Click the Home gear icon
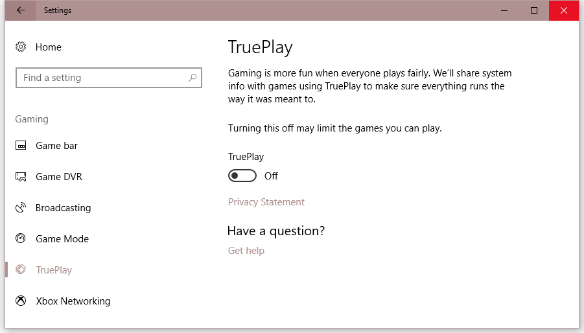Image resolution: width=584 pixels, height=333 pixels. pyautogui.click(x=21, y=47)
